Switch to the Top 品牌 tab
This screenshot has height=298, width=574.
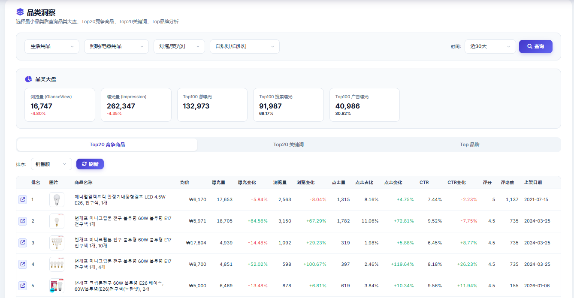(x=469, y=144)
